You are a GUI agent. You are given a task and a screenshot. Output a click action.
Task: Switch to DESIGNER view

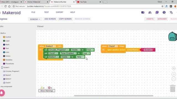(x=162, y=19)
